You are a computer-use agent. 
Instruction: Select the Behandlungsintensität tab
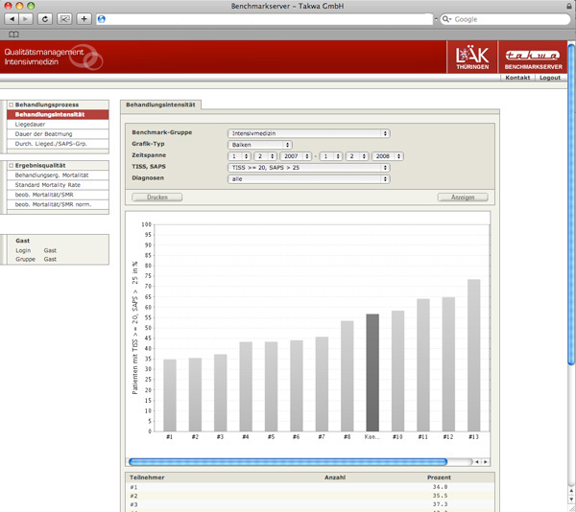click(x=160, y=104)
